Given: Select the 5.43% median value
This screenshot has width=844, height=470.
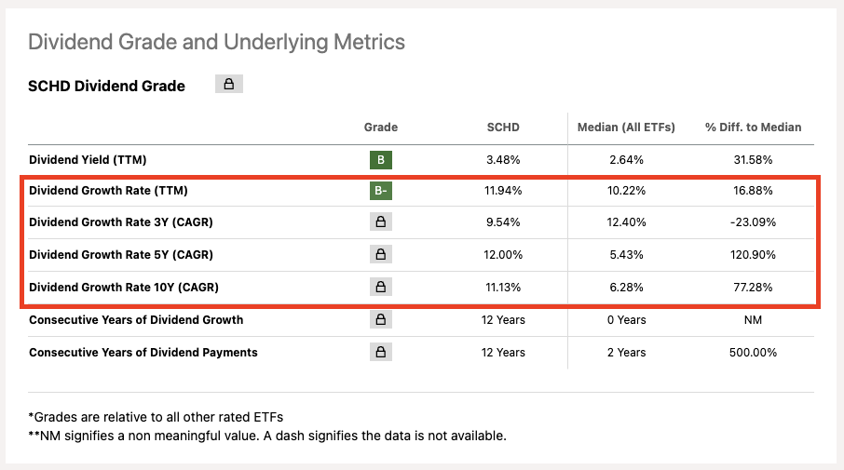Looking at the screenshot, I should pos(627,254).
